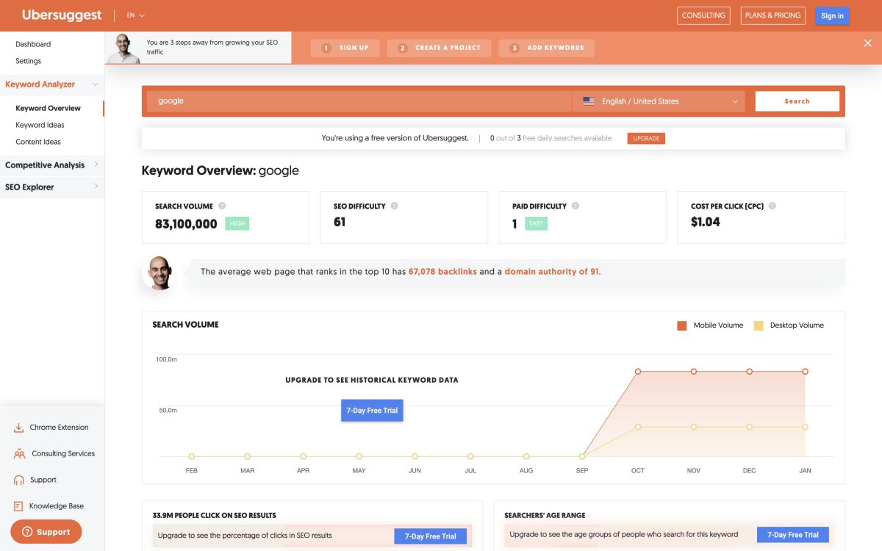Viewport: 882px width, 551px height.
Task: Open Settings in the sidebar
Action: pyautogui.click(x=29, y=61)
